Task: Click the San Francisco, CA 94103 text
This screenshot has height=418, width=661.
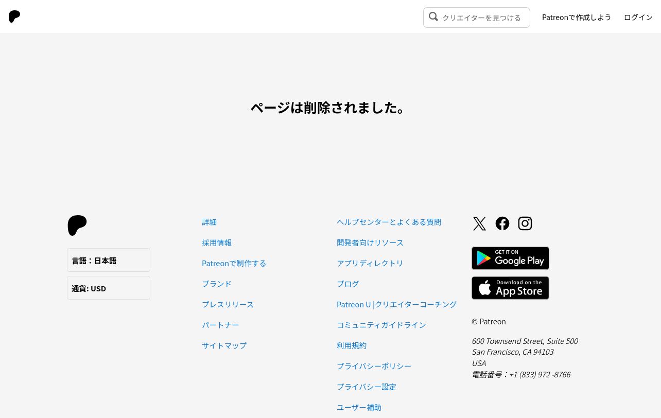Action: click(513, 352)
